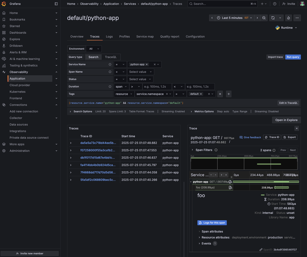Expand trace row da5e5a73c718d44ee5b

click(71, 143)
